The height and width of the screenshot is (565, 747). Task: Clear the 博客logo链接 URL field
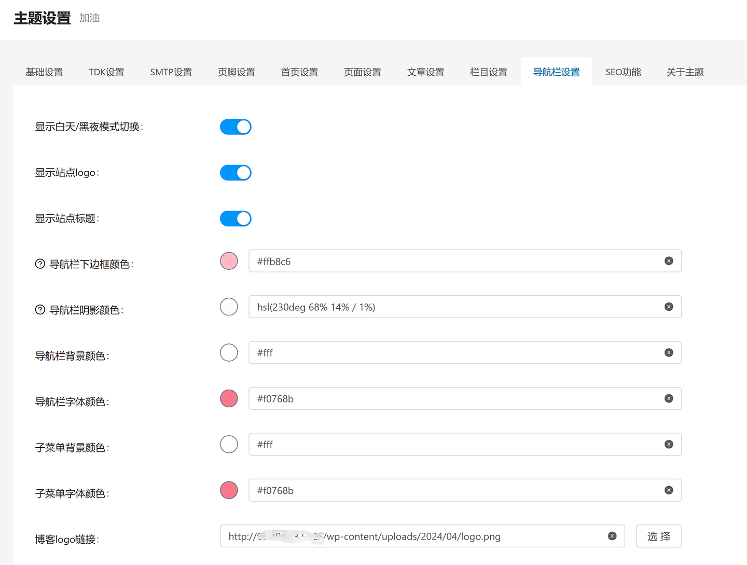[x=612, y=536]
